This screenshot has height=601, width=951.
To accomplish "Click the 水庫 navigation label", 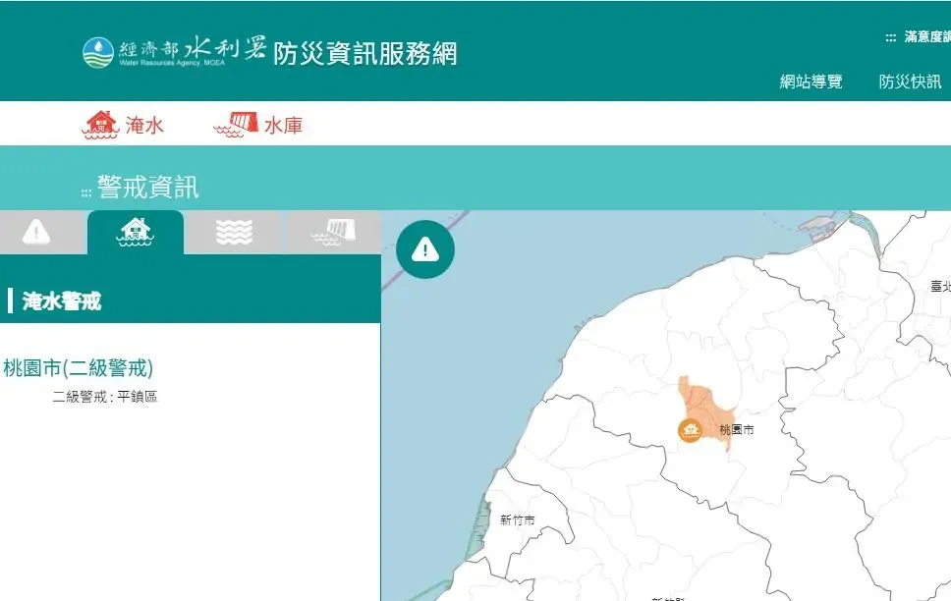I will click(x=283, y=126).
